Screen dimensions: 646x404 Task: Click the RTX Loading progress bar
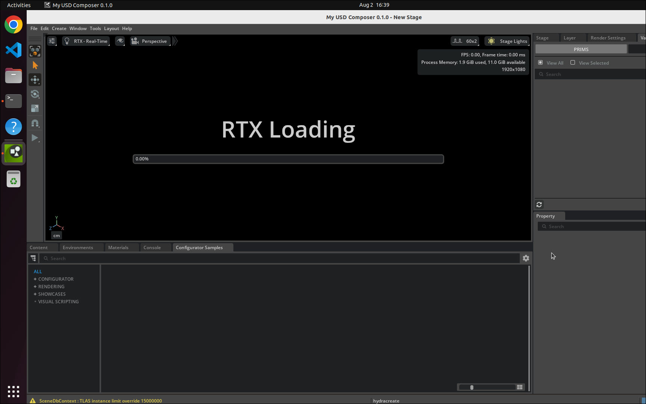pyautogui.click(x=288, y=159)
